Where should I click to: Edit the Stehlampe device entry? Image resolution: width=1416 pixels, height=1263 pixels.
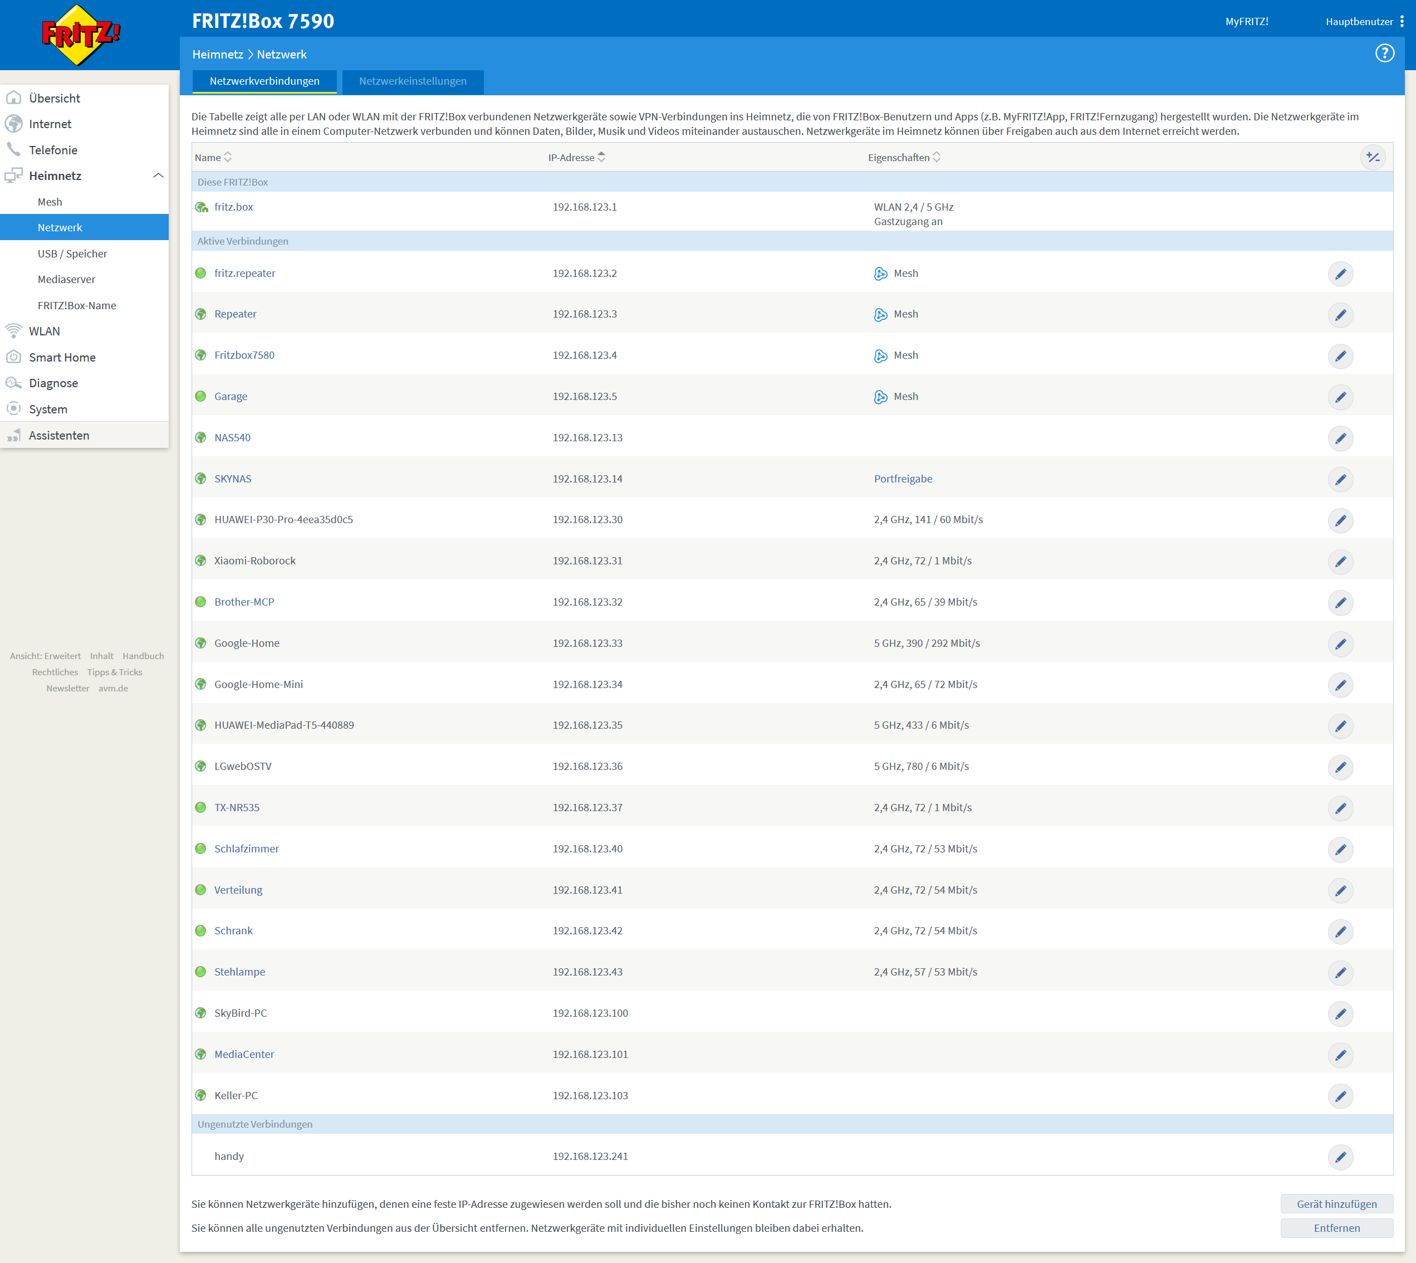(x=1340, y=972)
